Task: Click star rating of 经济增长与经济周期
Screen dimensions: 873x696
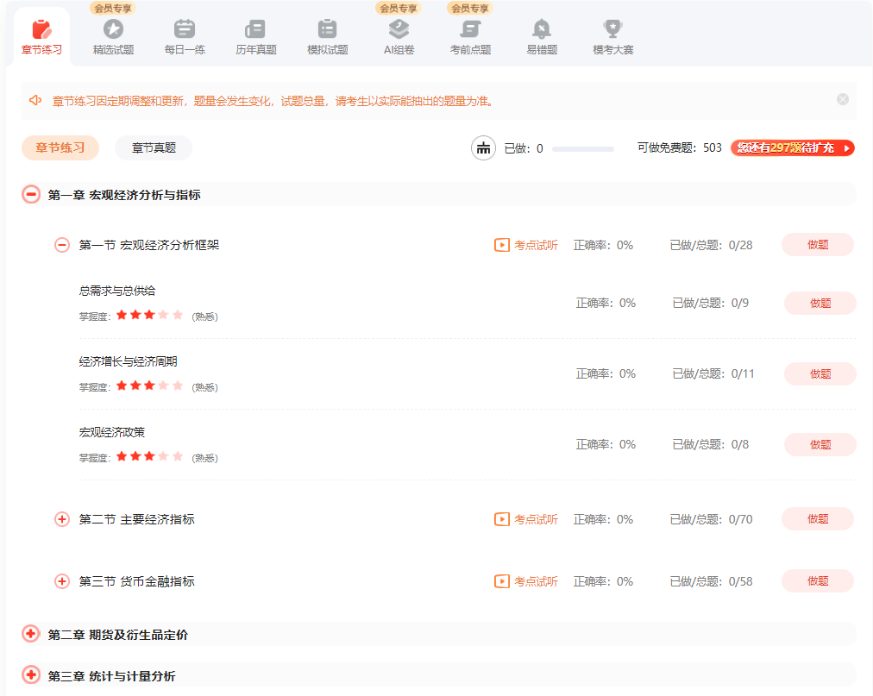Action: (x=149, y=386)
